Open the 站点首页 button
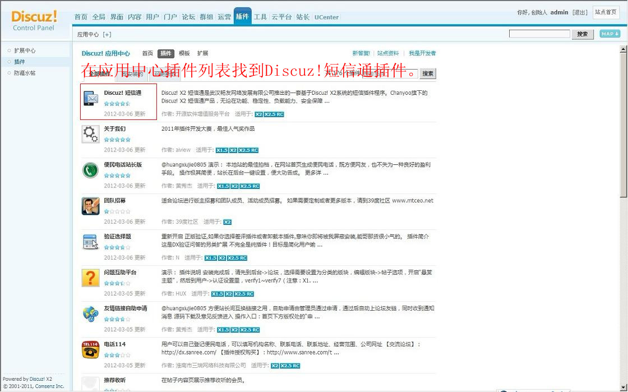 pos(606,12)
